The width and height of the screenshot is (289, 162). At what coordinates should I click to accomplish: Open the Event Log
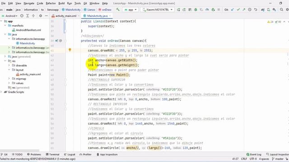click(x=254, y=154)
